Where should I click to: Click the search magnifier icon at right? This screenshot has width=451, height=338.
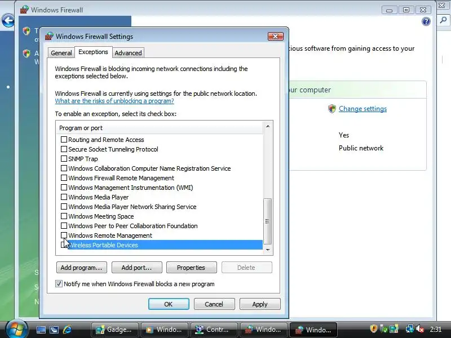[x=443, y=20]
